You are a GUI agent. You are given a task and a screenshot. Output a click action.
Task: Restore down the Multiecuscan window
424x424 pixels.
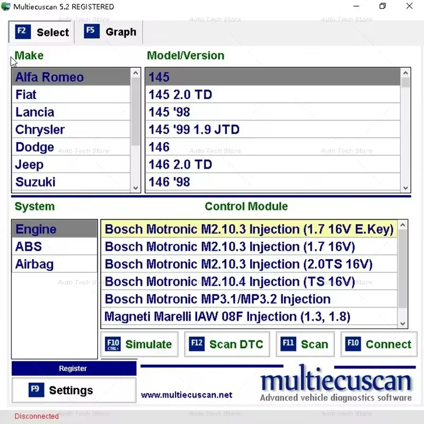[x=382, y=6]
